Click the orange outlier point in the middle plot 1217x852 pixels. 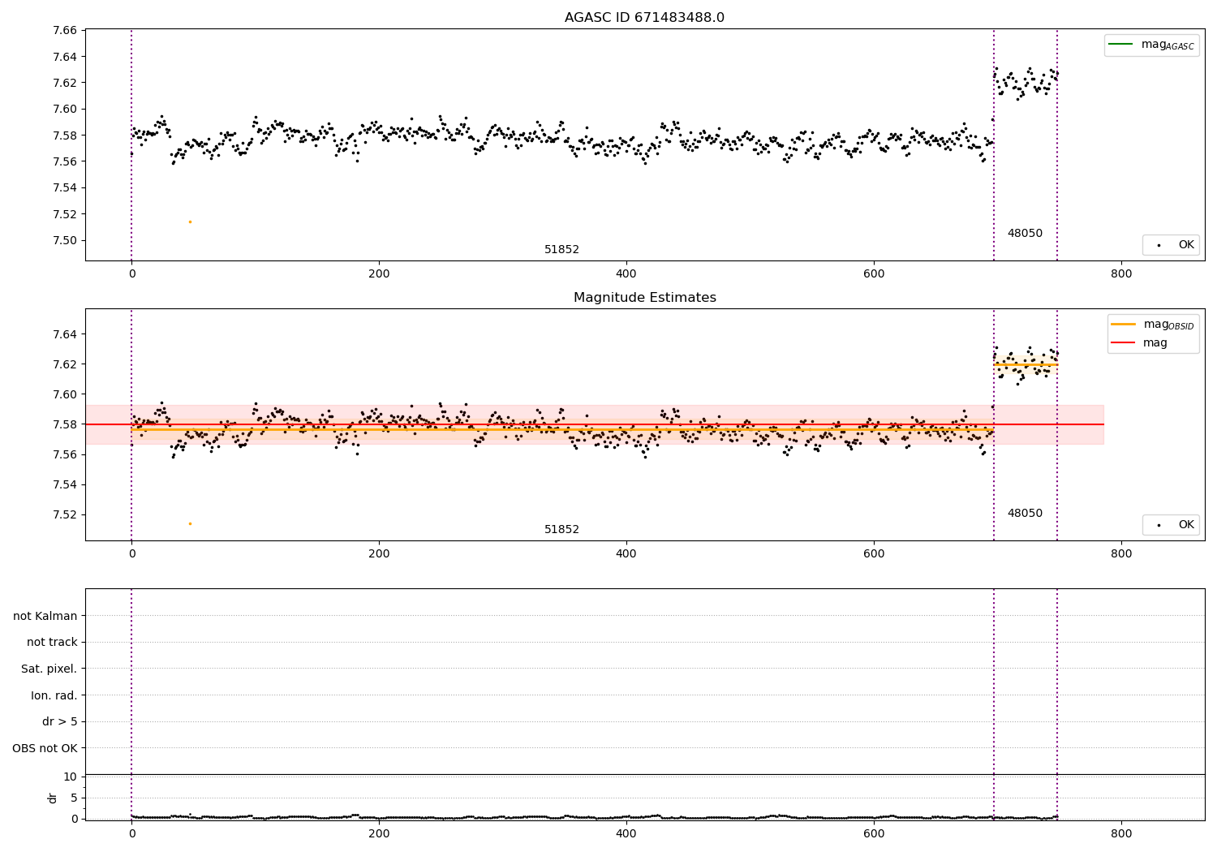[190, 523]
